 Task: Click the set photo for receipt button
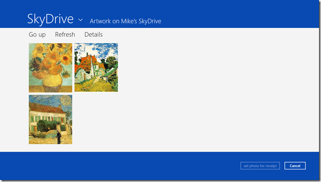coord(260,166)
